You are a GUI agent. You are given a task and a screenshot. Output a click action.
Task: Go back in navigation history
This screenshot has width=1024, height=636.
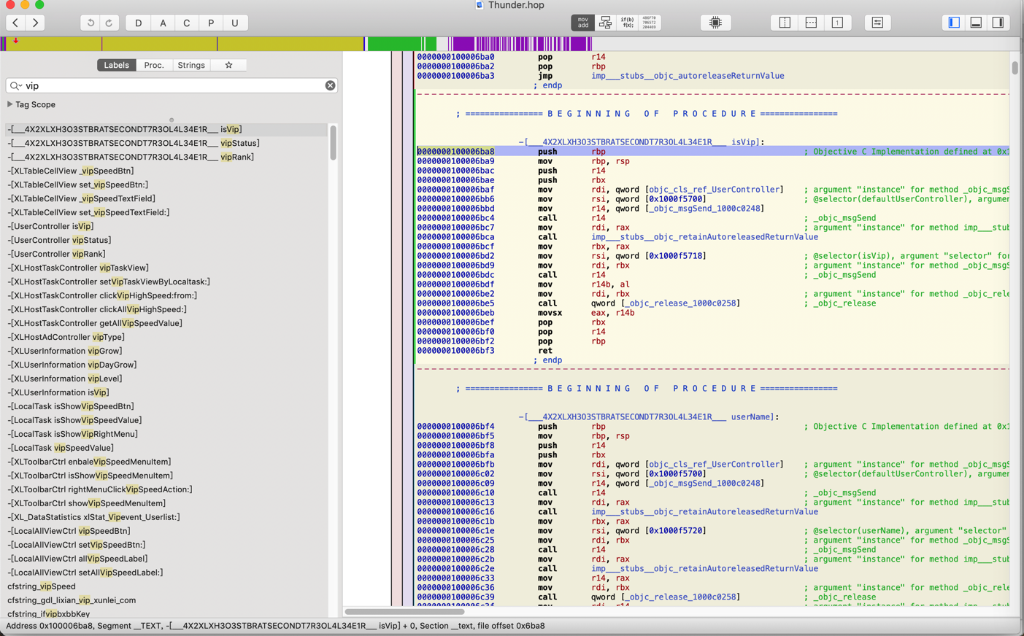click(x=15, y=23)
